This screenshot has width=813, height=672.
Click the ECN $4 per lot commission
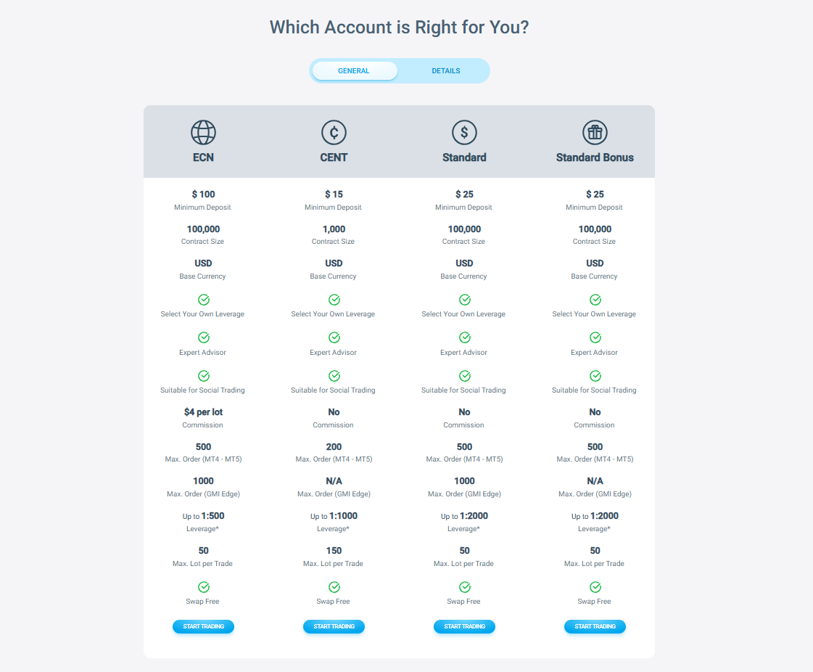click(x=203, y=412)
